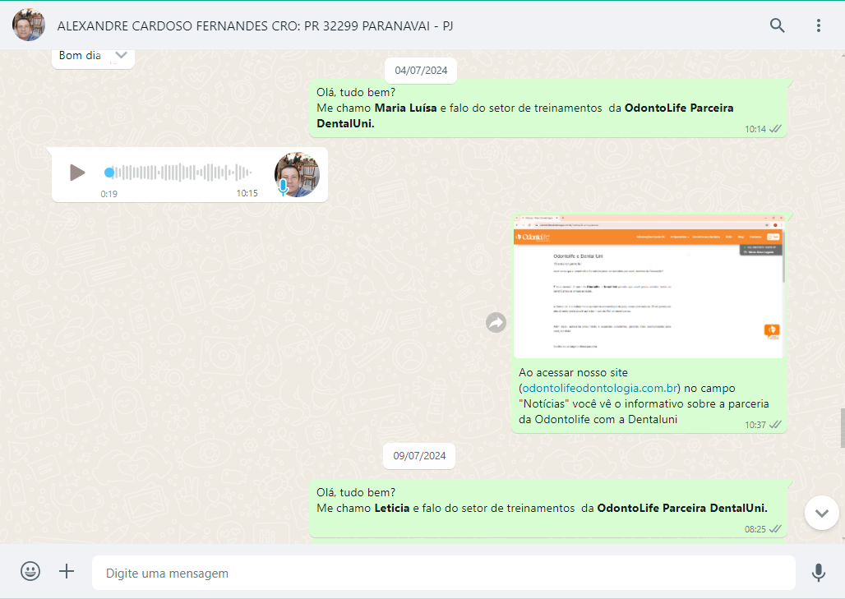Image resolution: width=845 pixels, height=599 pixels.
Task: Click the 09/07/2024 date badge
Action: [419, 456]
